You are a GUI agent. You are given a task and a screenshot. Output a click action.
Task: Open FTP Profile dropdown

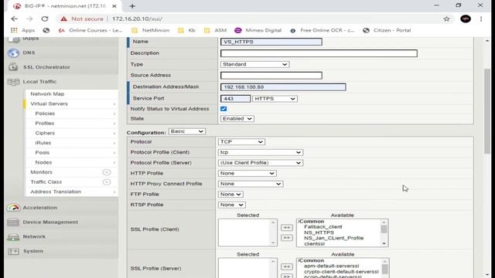pyautogui.click(x=230, y=194)
